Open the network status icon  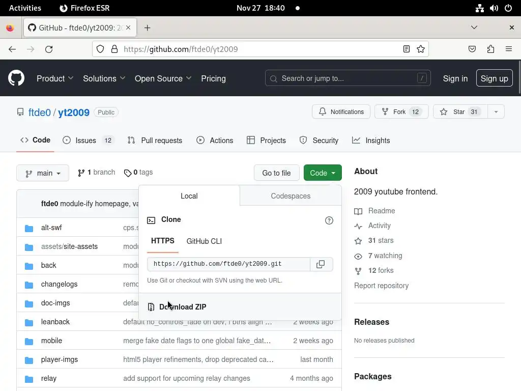point(479,8)
